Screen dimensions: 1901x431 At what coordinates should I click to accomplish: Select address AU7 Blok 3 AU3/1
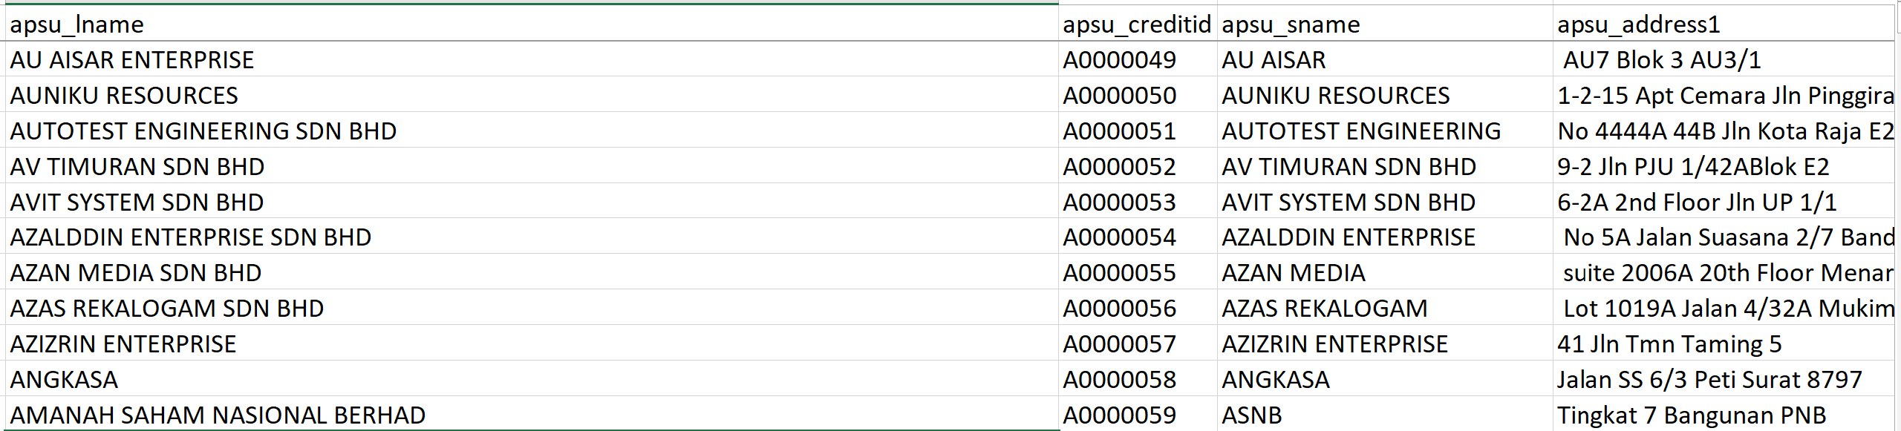[x=1724, y=59]
